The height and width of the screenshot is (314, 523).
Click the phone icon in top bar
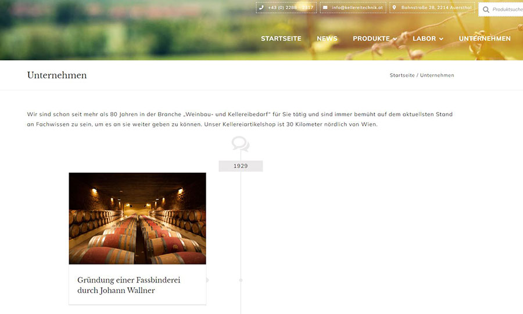coord(261,8)
